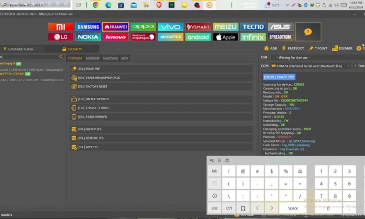Select the Samsung brand logo
Screen dimensions: 365x219
(88, 27)
